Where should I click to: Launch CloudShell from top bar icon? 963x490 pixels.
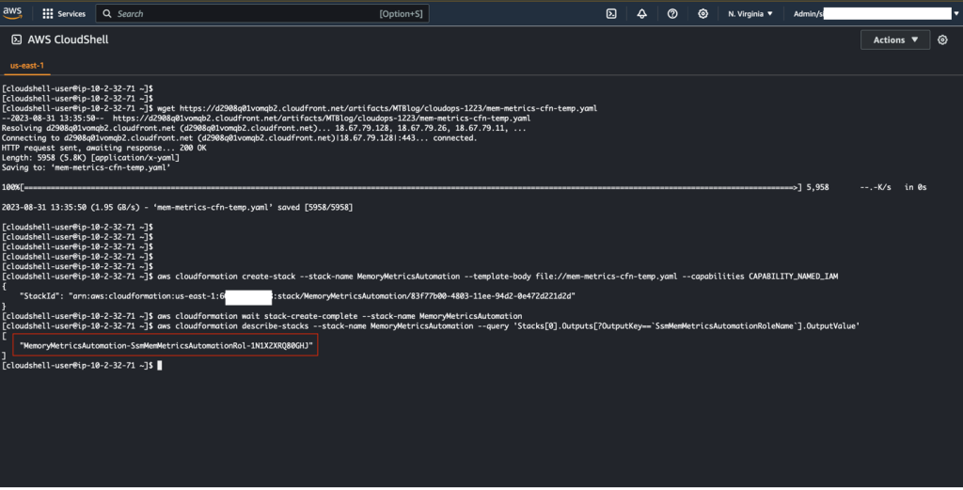tap(611, 13)
